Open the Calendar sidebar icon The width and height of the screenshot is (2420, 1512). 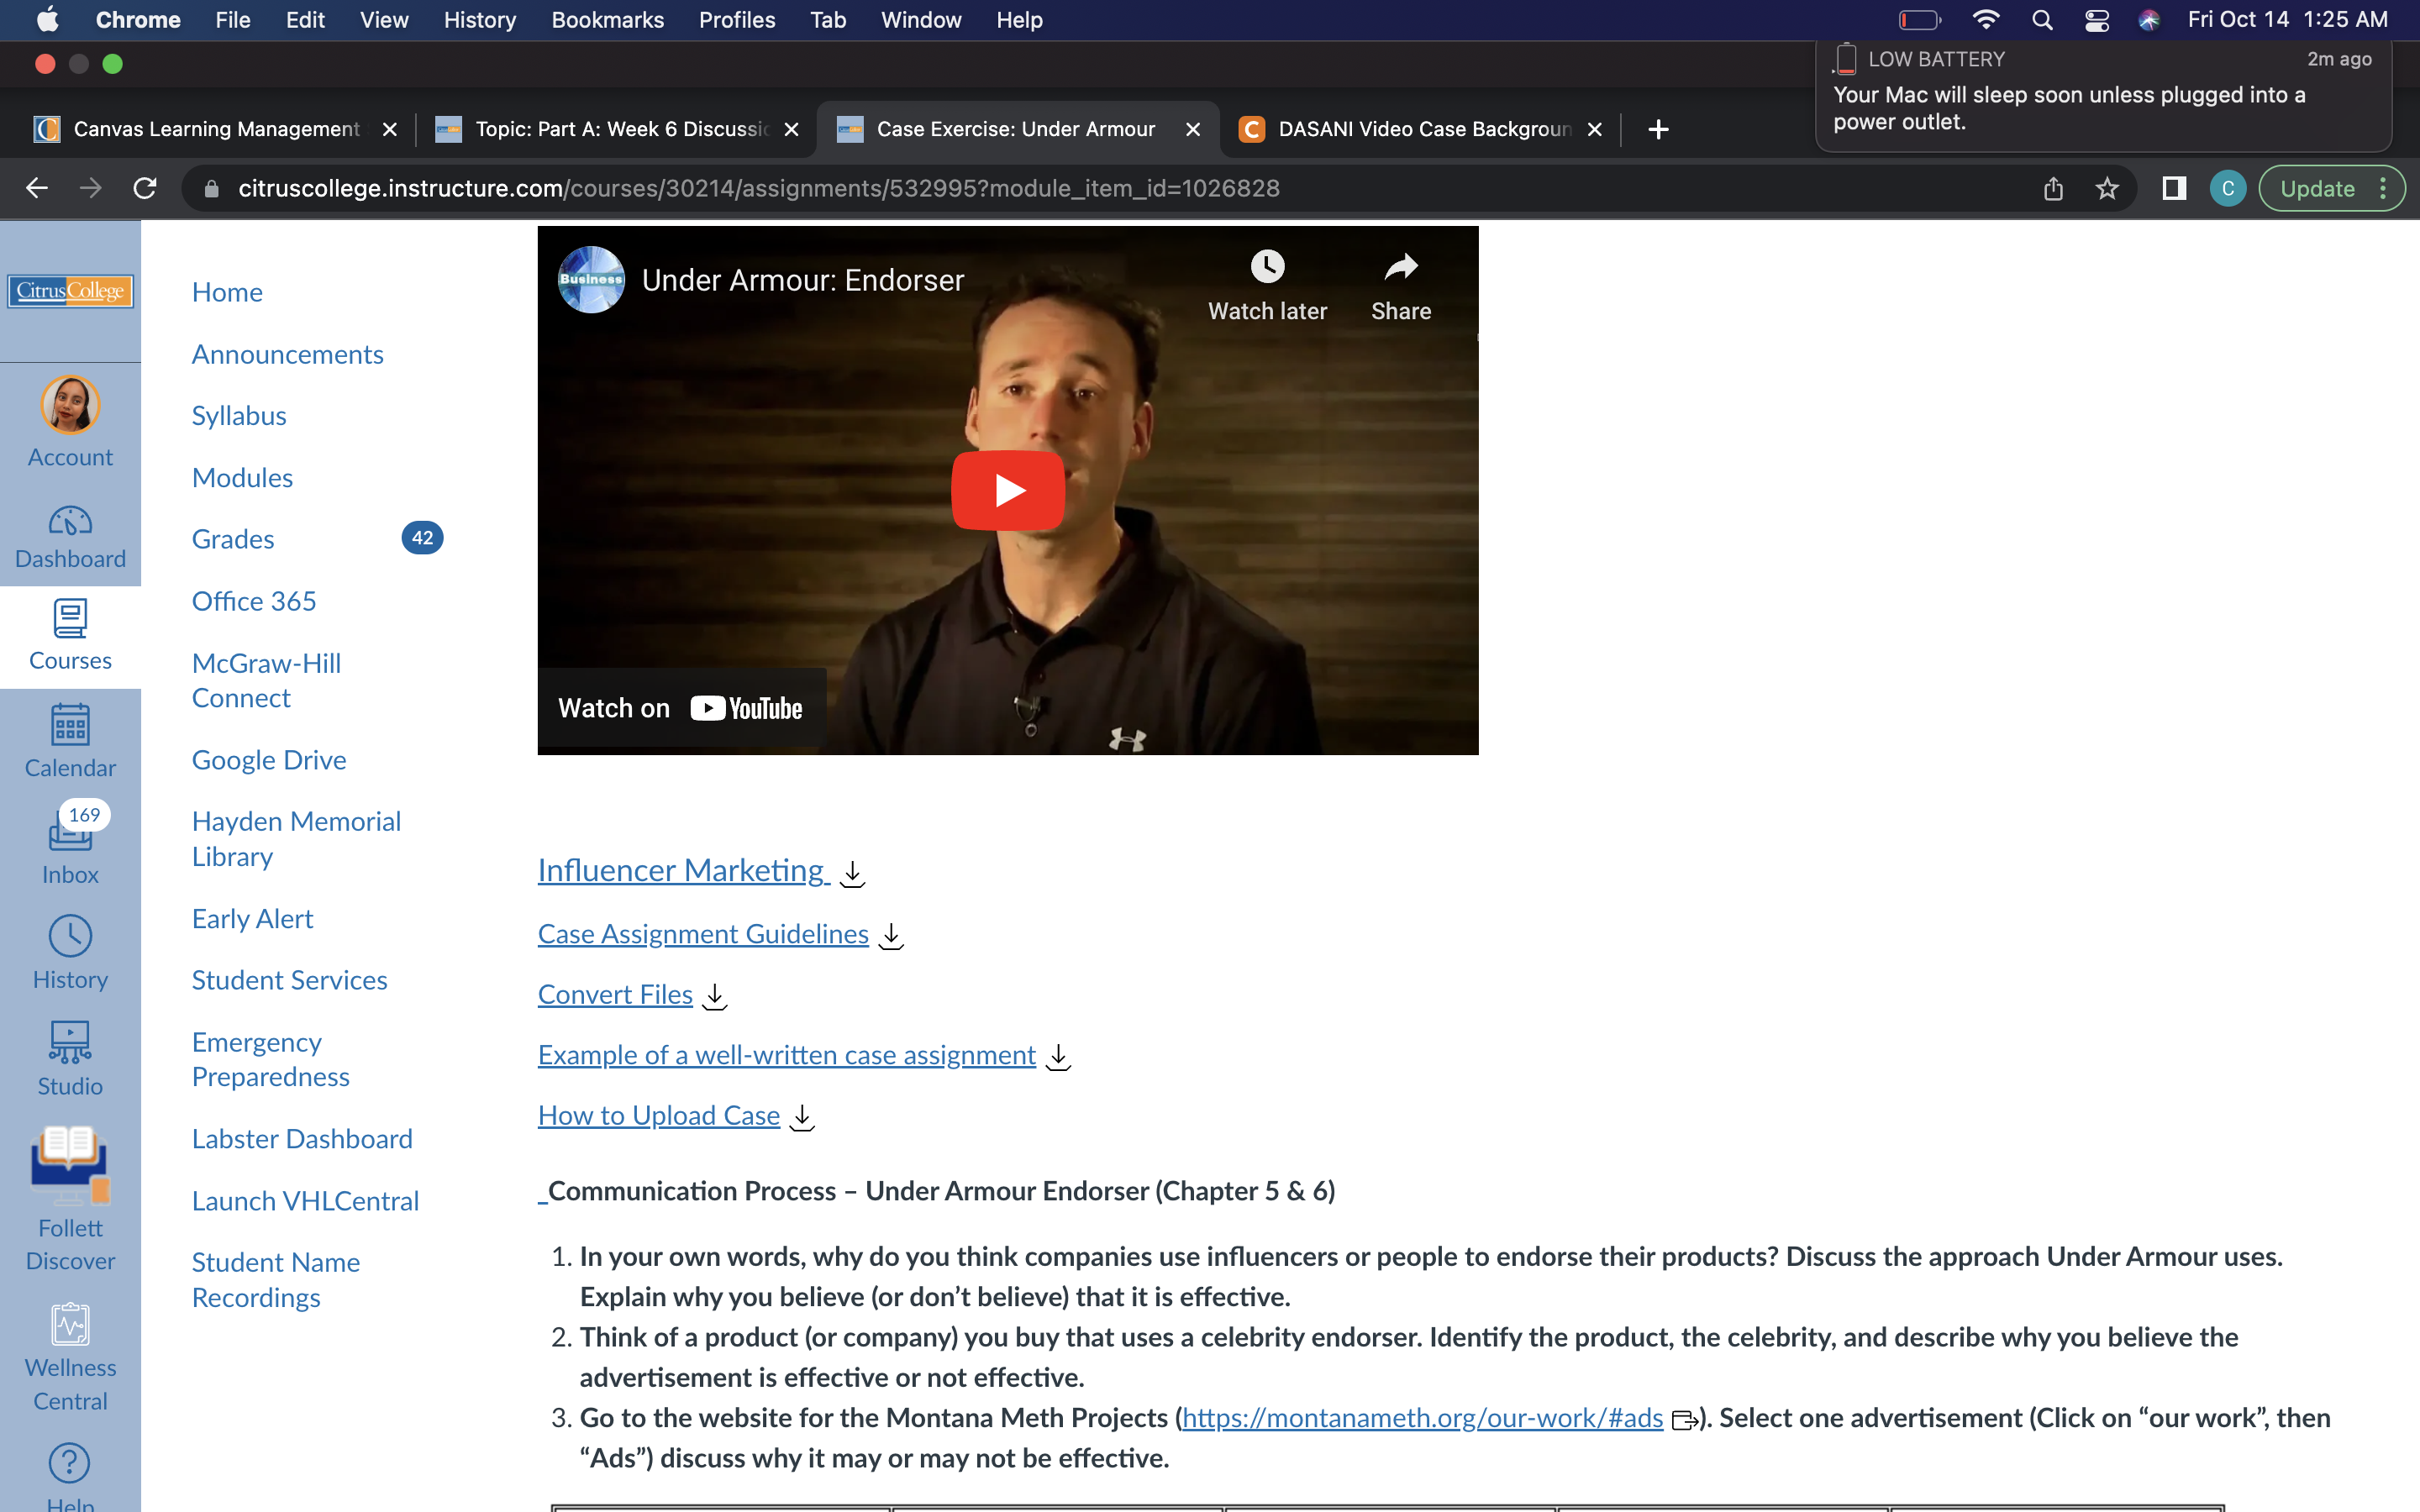[70, 740]
